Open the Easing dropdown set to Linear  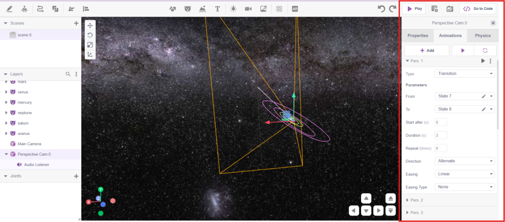[465, 174]
